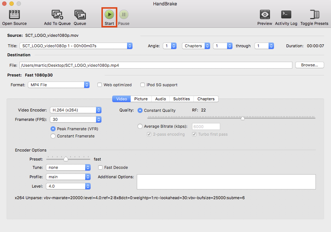
Task: Click the Browse... button
Action: point(309,65)
